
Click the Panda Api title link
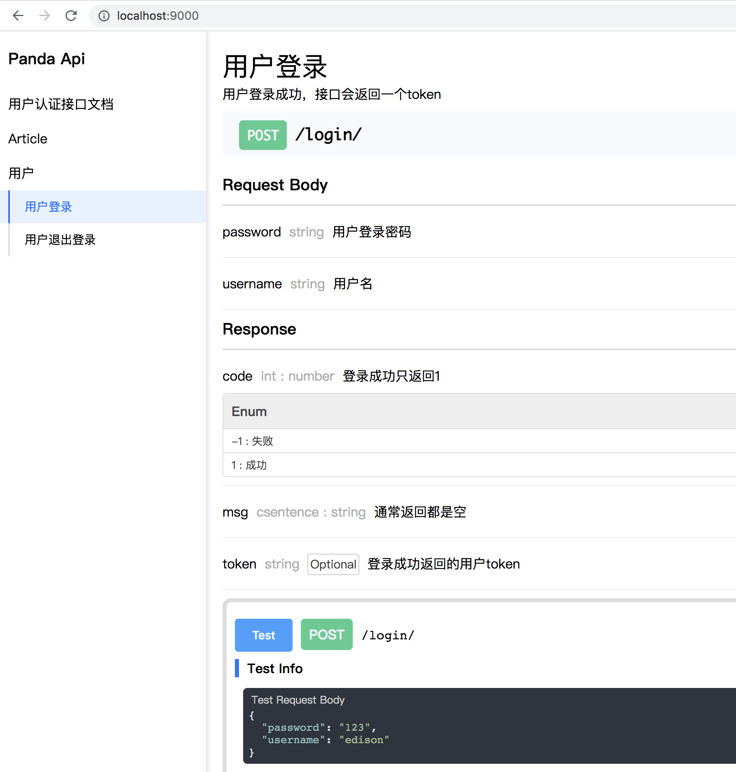point(47,58)
